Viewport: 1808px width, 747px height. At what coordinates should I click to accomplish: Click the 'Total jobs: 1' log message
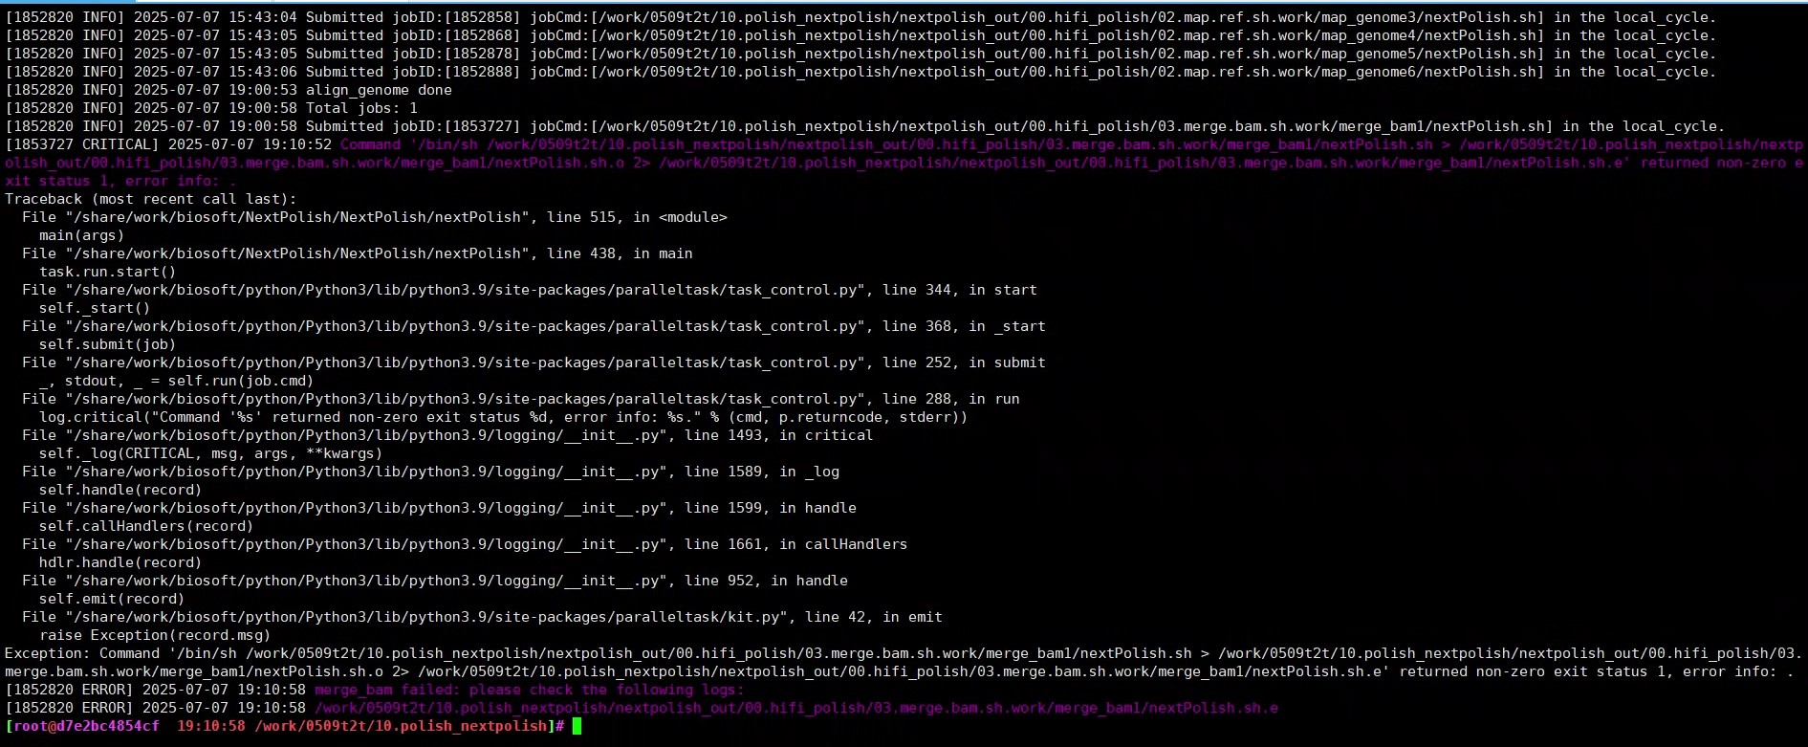pyautogui.click(x=361, y=108)
